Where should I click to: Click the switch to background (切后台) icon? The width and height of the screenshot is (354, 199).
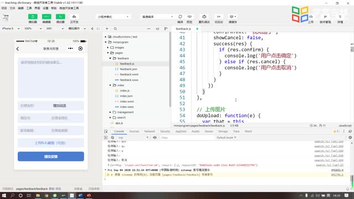point(218,17)
